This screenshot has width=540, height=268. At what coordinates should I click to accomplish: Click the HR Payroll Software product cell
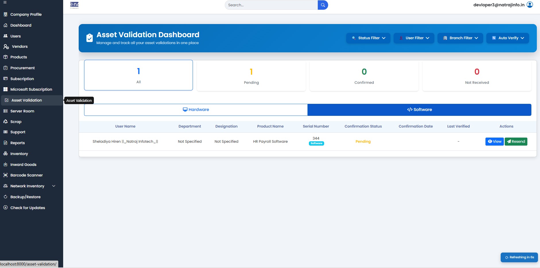pyautogui.click(x=270, y=142)
